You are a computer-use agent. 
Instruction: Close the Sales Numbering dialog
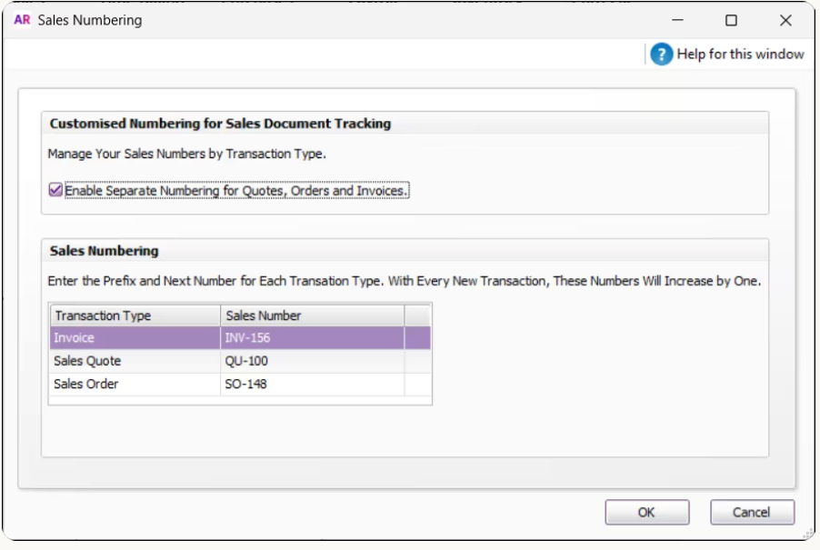[785, 20]
